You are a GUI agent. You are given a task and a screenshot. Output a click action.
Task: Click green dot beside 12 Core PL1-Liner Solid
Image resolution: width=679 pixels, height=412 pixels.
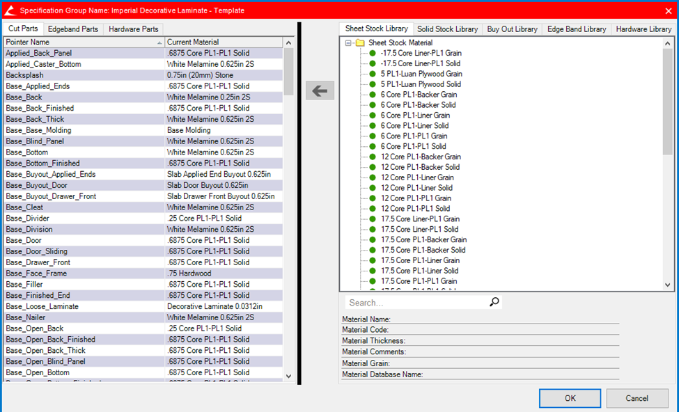coord(373,188)
